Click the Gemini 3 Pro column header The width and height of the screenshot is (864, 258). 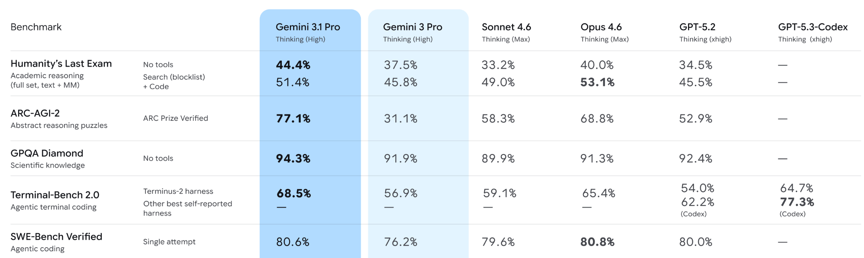(x=412, y=27)
